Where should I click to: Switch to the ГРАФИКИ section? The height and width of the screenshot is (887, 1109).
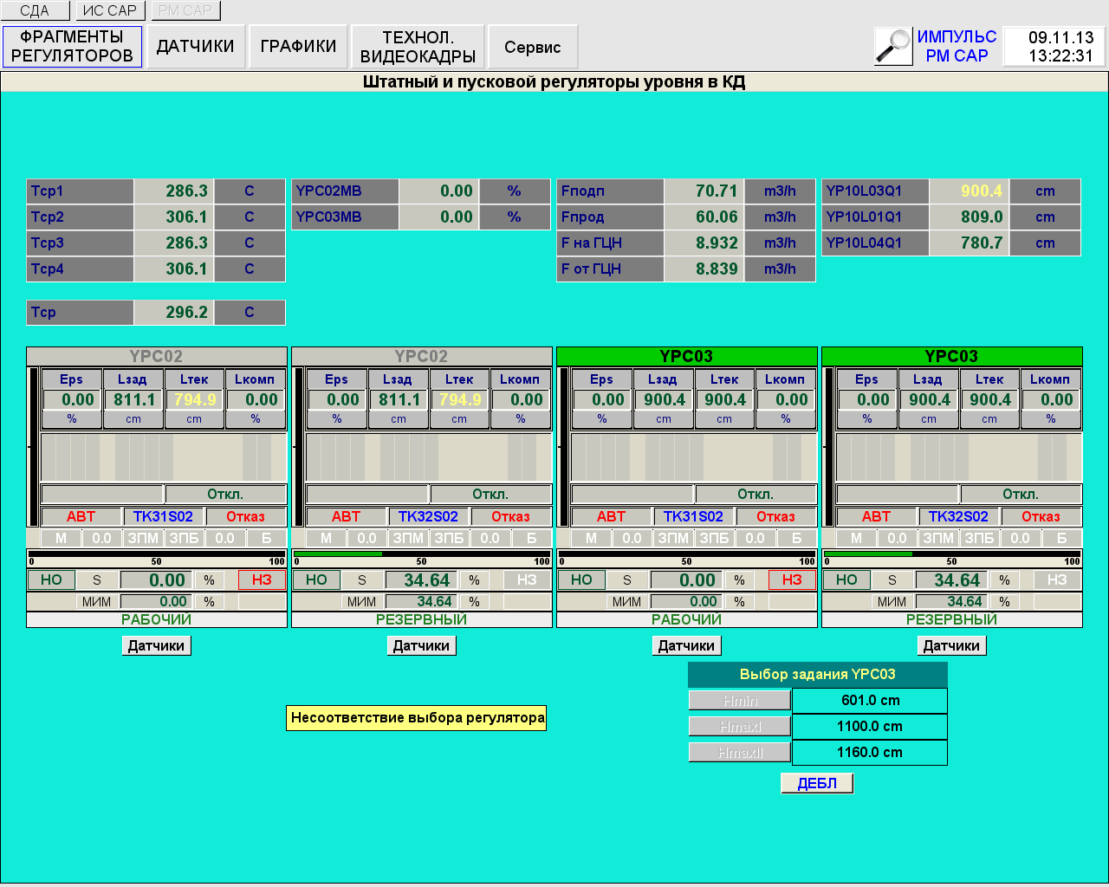[298, 47]
